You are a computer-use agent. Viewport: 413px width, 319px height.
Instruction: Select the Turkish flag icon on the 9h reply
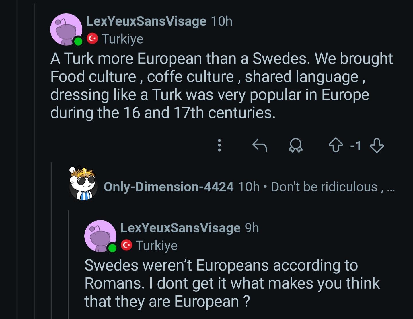pyautogui.click(x=126, y=245)
